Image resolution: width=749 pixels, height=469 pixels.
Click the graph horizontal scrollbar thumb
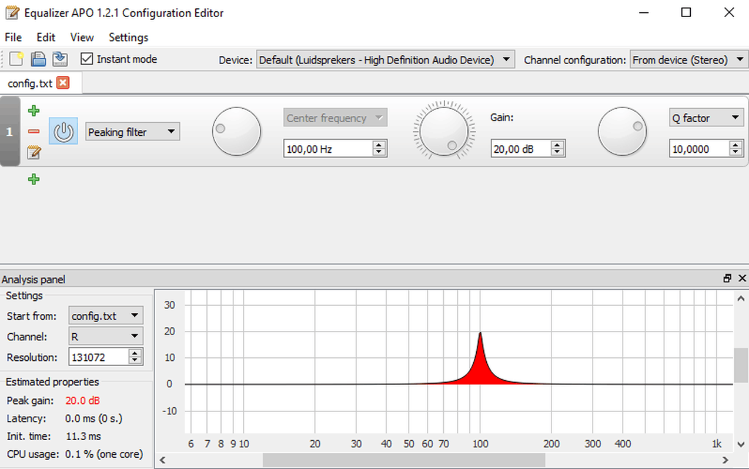[x=404, y=460]
